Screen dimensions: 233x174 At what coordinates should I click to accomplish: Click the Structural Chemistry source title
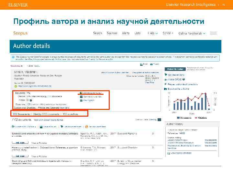coord(128,148)
